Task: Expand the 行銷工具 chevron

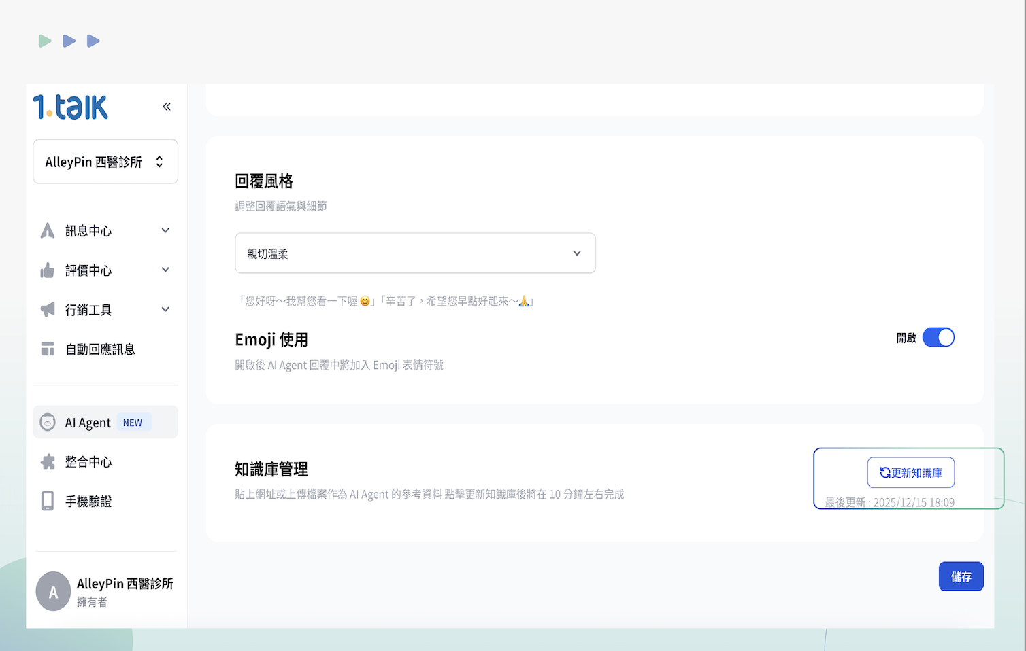Action: tap(165, 310)
